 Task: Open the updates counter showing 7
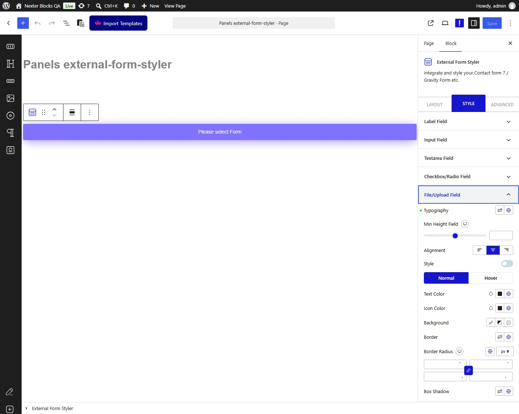(x=84, y=6)
